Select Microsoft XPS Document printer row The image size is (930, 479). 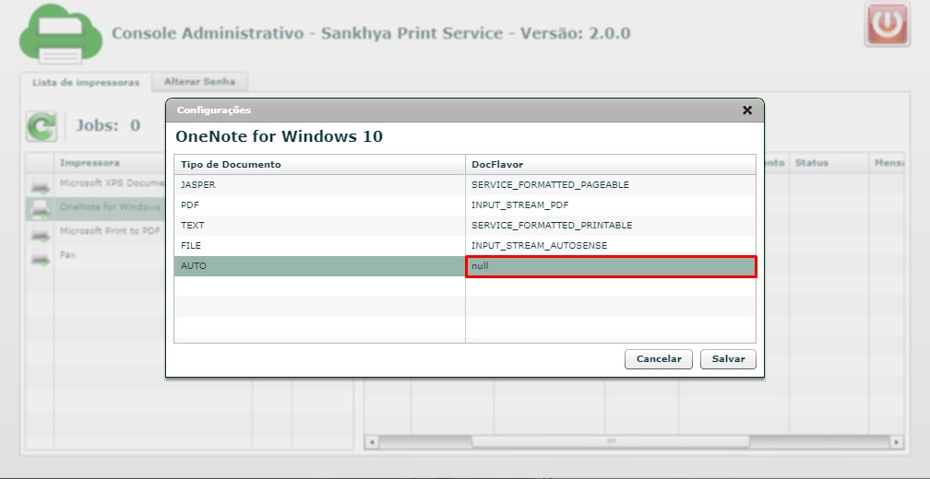click(x=96, y=185)
